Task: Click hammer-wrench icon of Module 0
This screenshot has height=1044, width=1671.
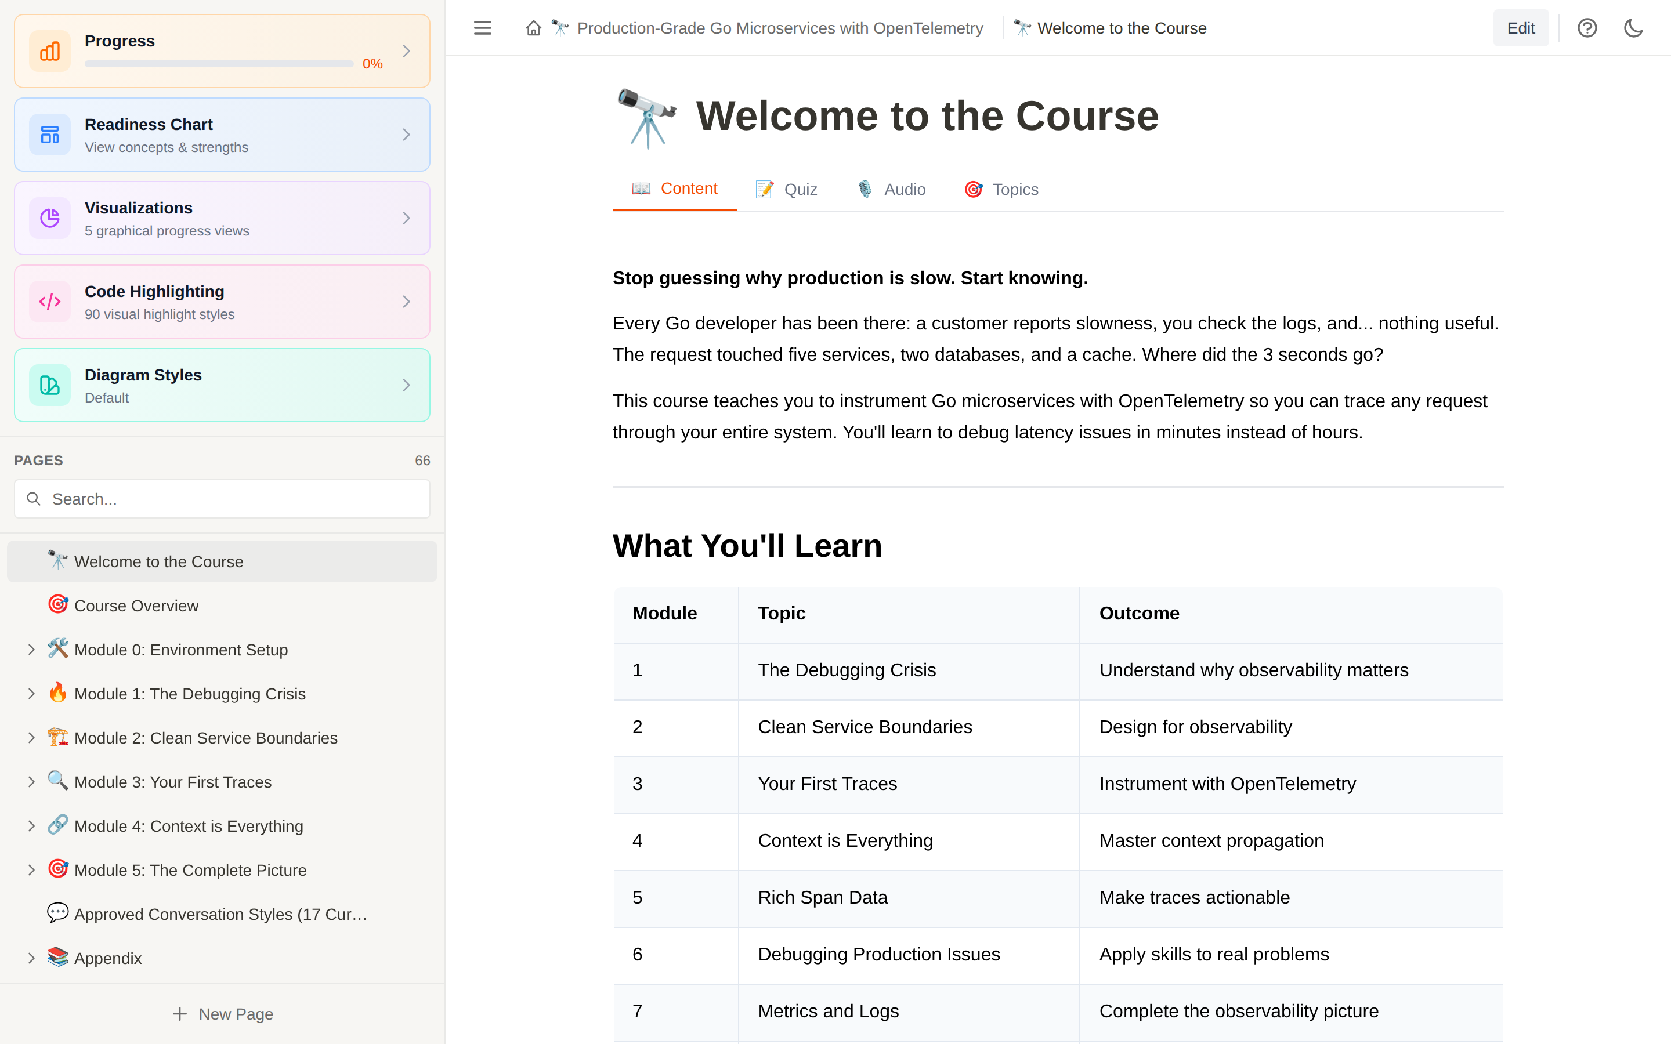Action: coord(58,648)
